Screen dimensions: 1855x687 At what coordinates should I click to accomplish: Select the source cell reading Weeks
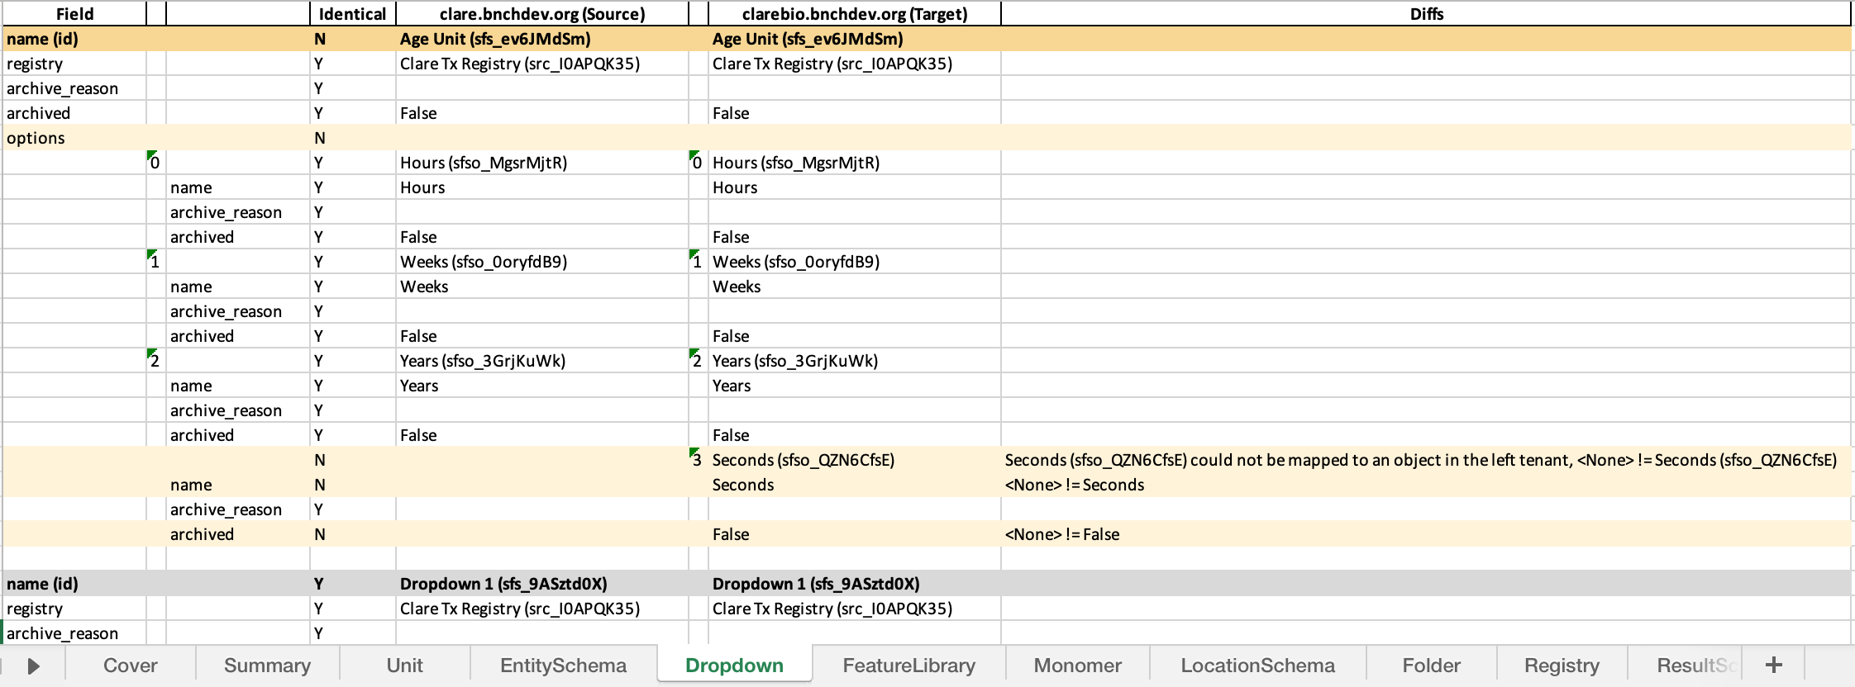coord(541,287)
